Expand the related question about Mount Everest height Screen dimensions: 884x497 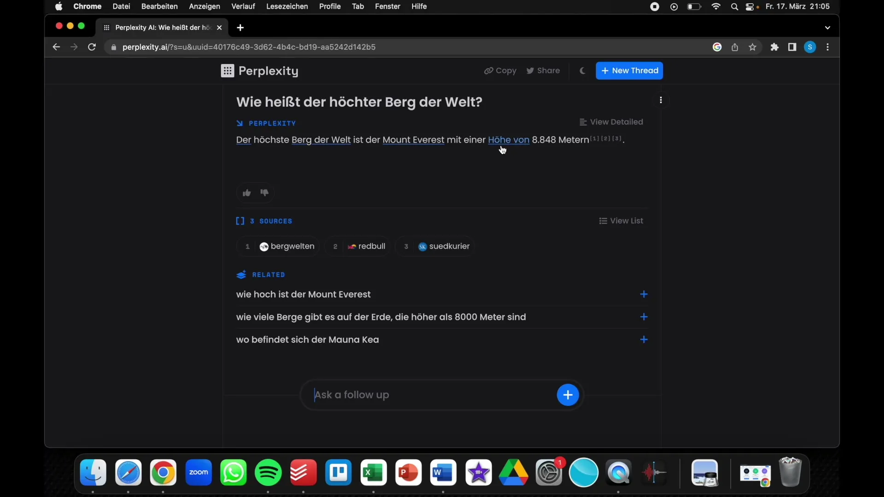[x=644, y=295]
